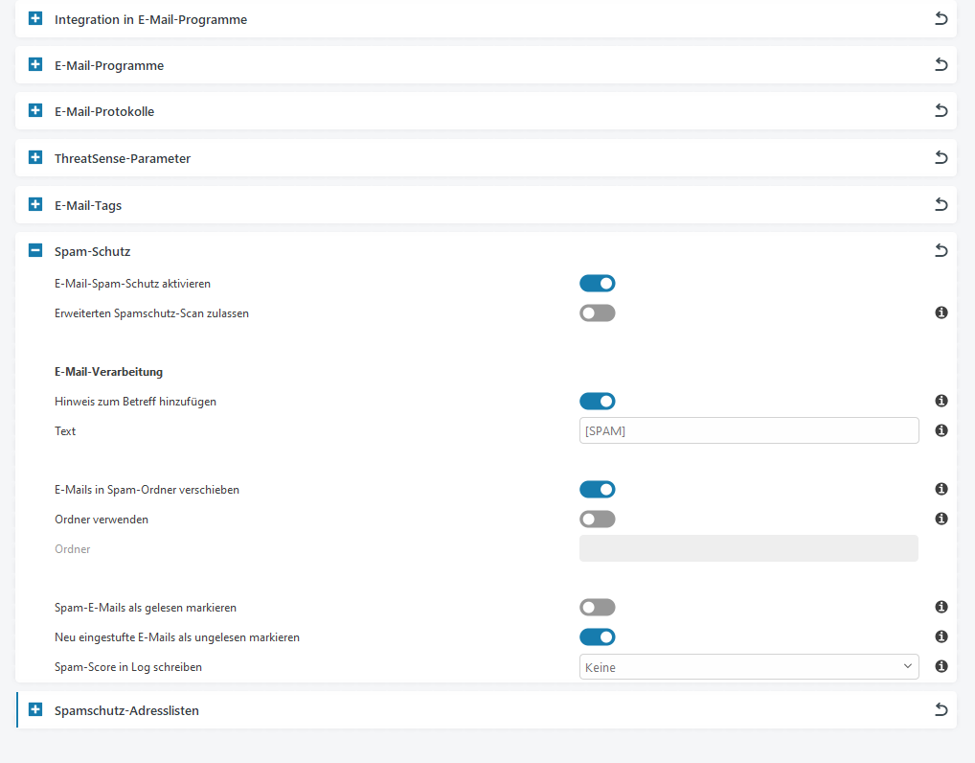Show info for Erweiterten Spamschutz-Scan zulassen
This screenshot has width=975, height=763.
941,312
